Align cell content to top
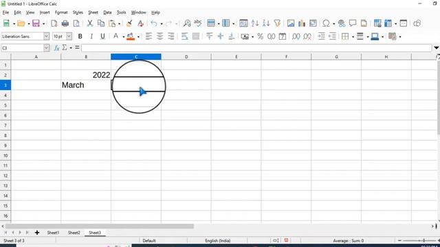 click(209, 36)
